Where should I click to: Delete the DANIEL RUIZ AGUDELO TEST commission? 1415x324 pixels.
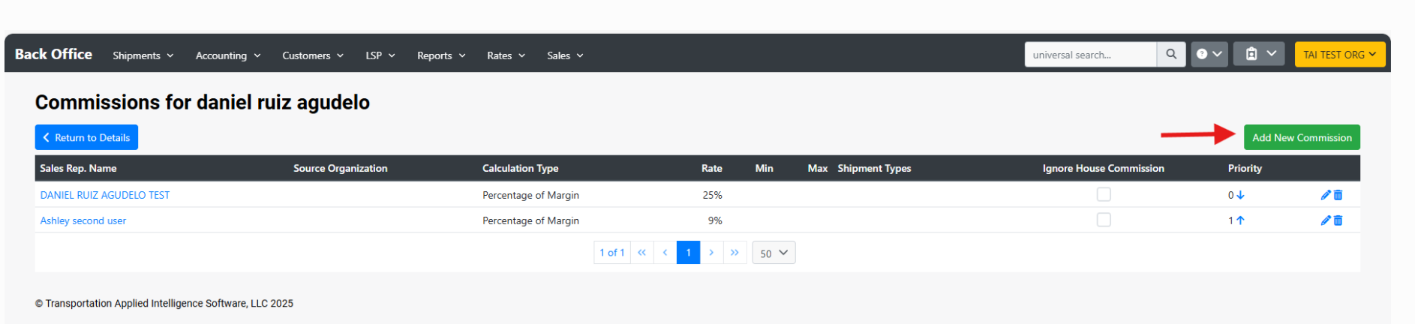(1338, 195)
